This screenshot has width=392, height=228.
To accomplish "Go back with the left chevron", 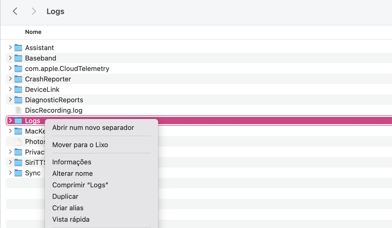I will 15,11.
